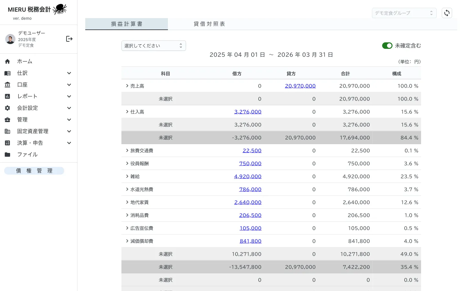Expand the 決算・申告 menu chevron

(x=69, y=143)
